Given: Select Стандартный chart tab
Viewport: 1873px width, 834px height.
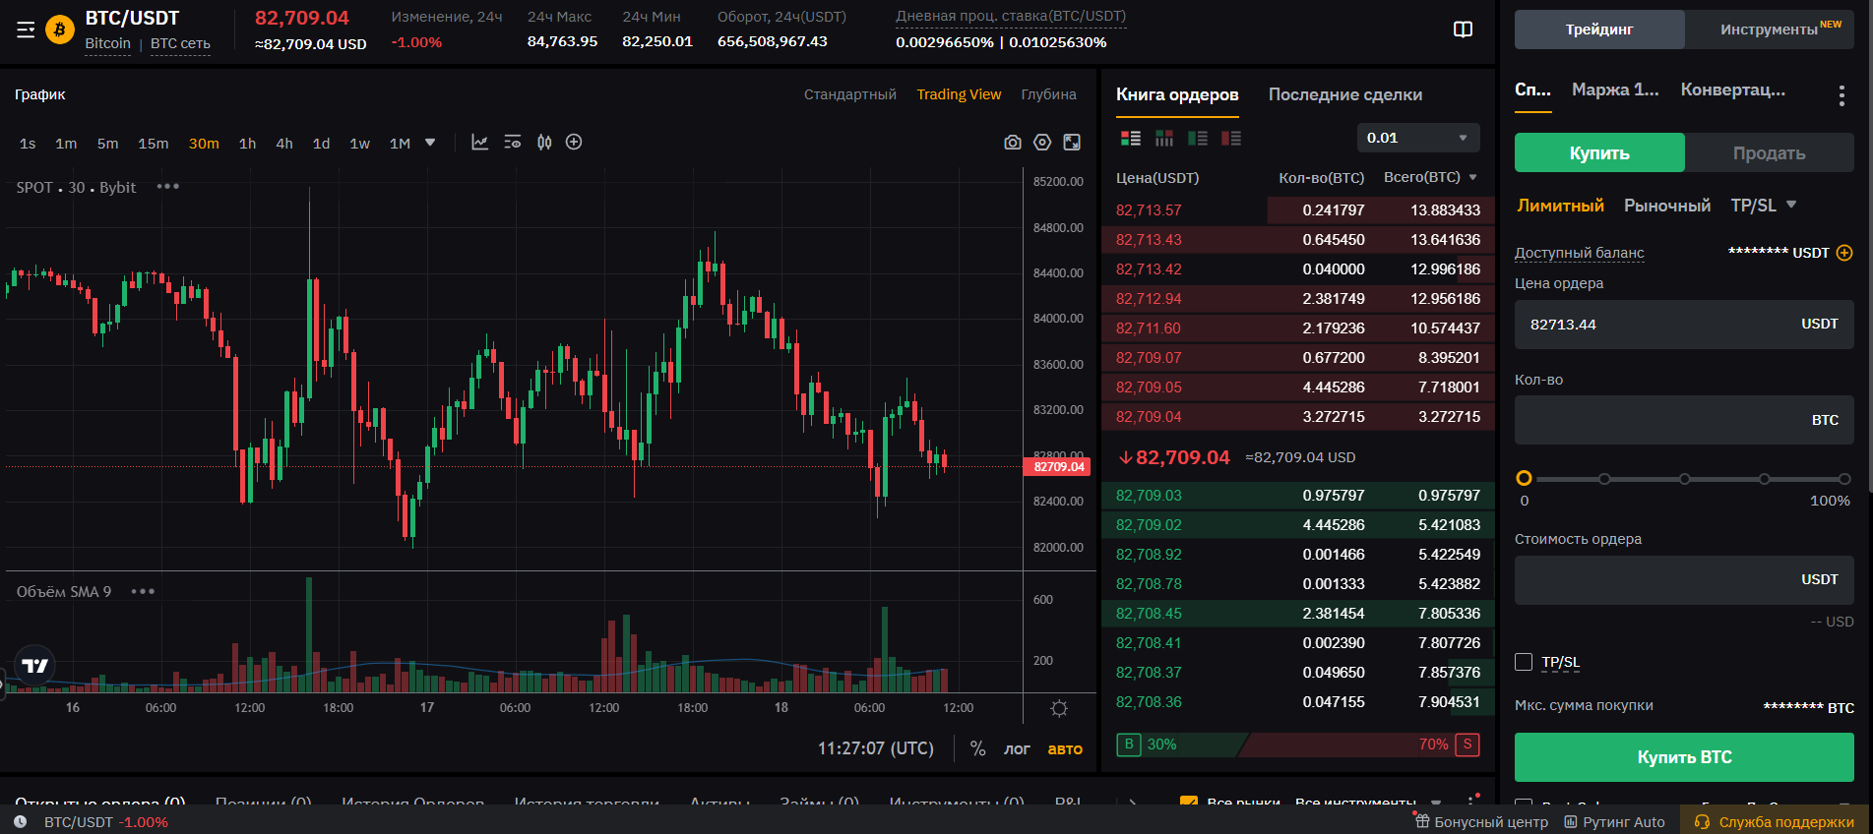Looking at the screenshot, I should click(x=849, y=94).
